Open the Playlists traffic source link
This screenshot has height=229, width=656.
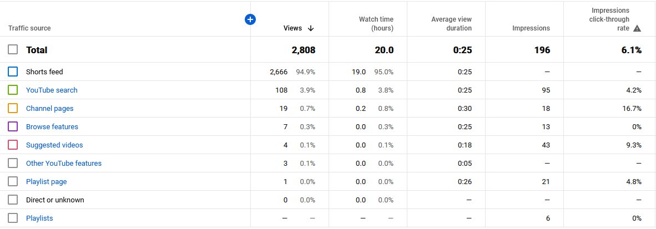click(39, 218)
